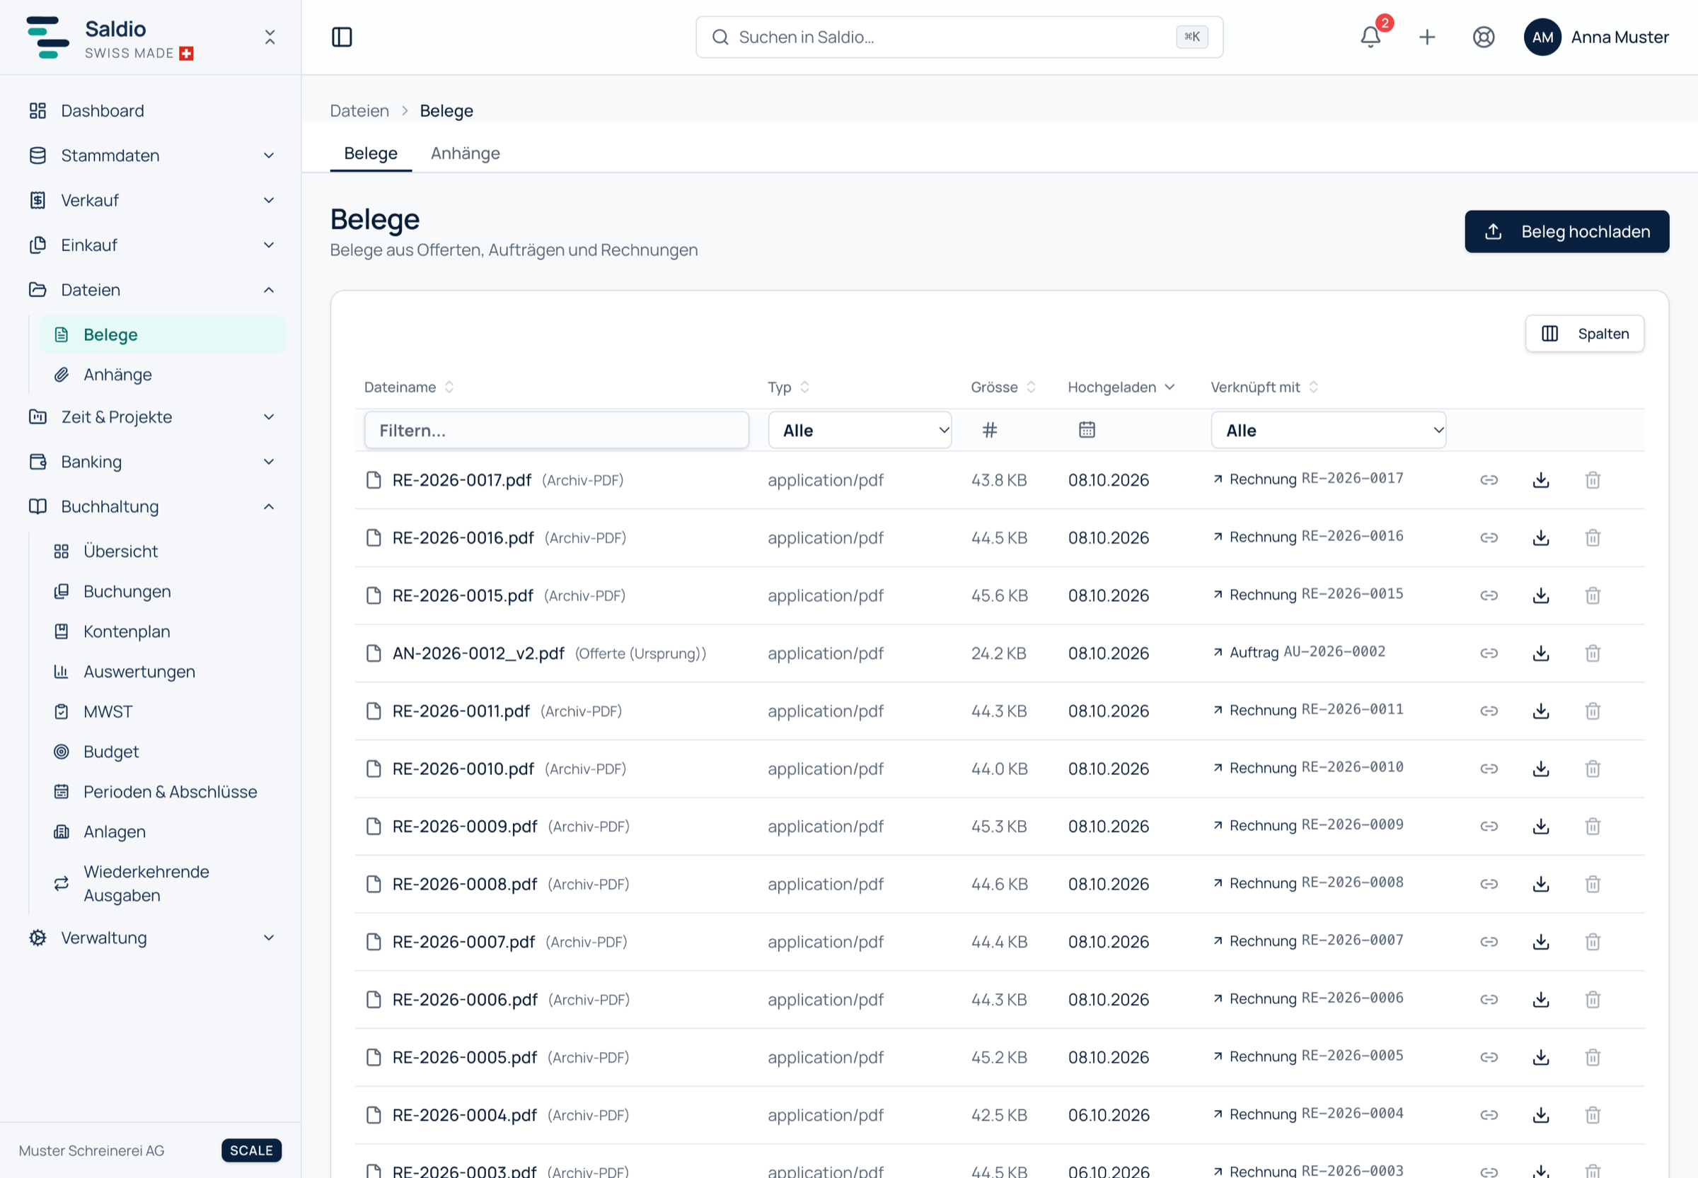Image resolution: width=1698 pixels, height=1178 pixels.
Task: Open the Spalten column chooser
Action: (1584, 334)
